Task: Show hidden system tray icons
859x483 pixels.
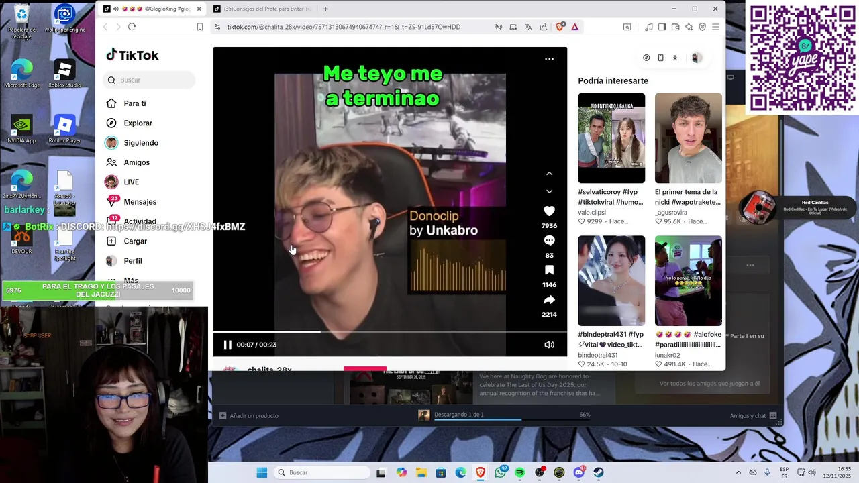Action: point(738,472)
